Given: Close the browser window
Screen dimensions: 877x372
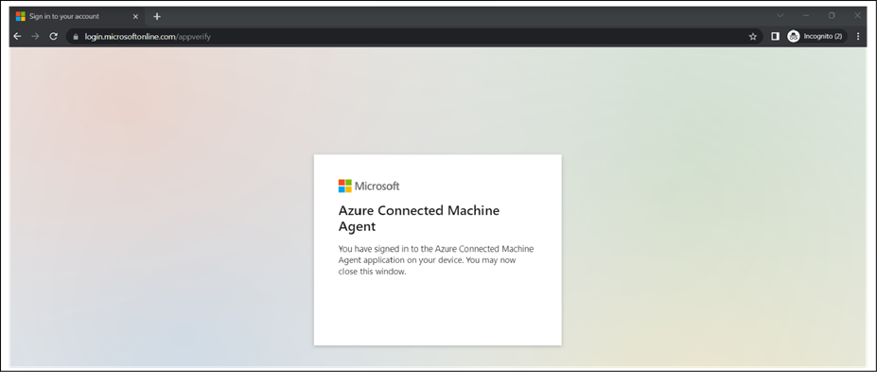Looking at the screenshot, I should point(857,16).
